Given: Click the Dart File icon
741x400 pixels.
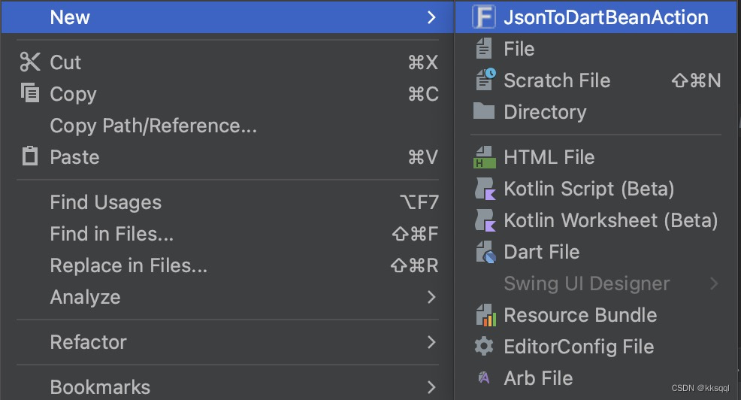Looking at the screenshot, I should [x=485, y=252].
